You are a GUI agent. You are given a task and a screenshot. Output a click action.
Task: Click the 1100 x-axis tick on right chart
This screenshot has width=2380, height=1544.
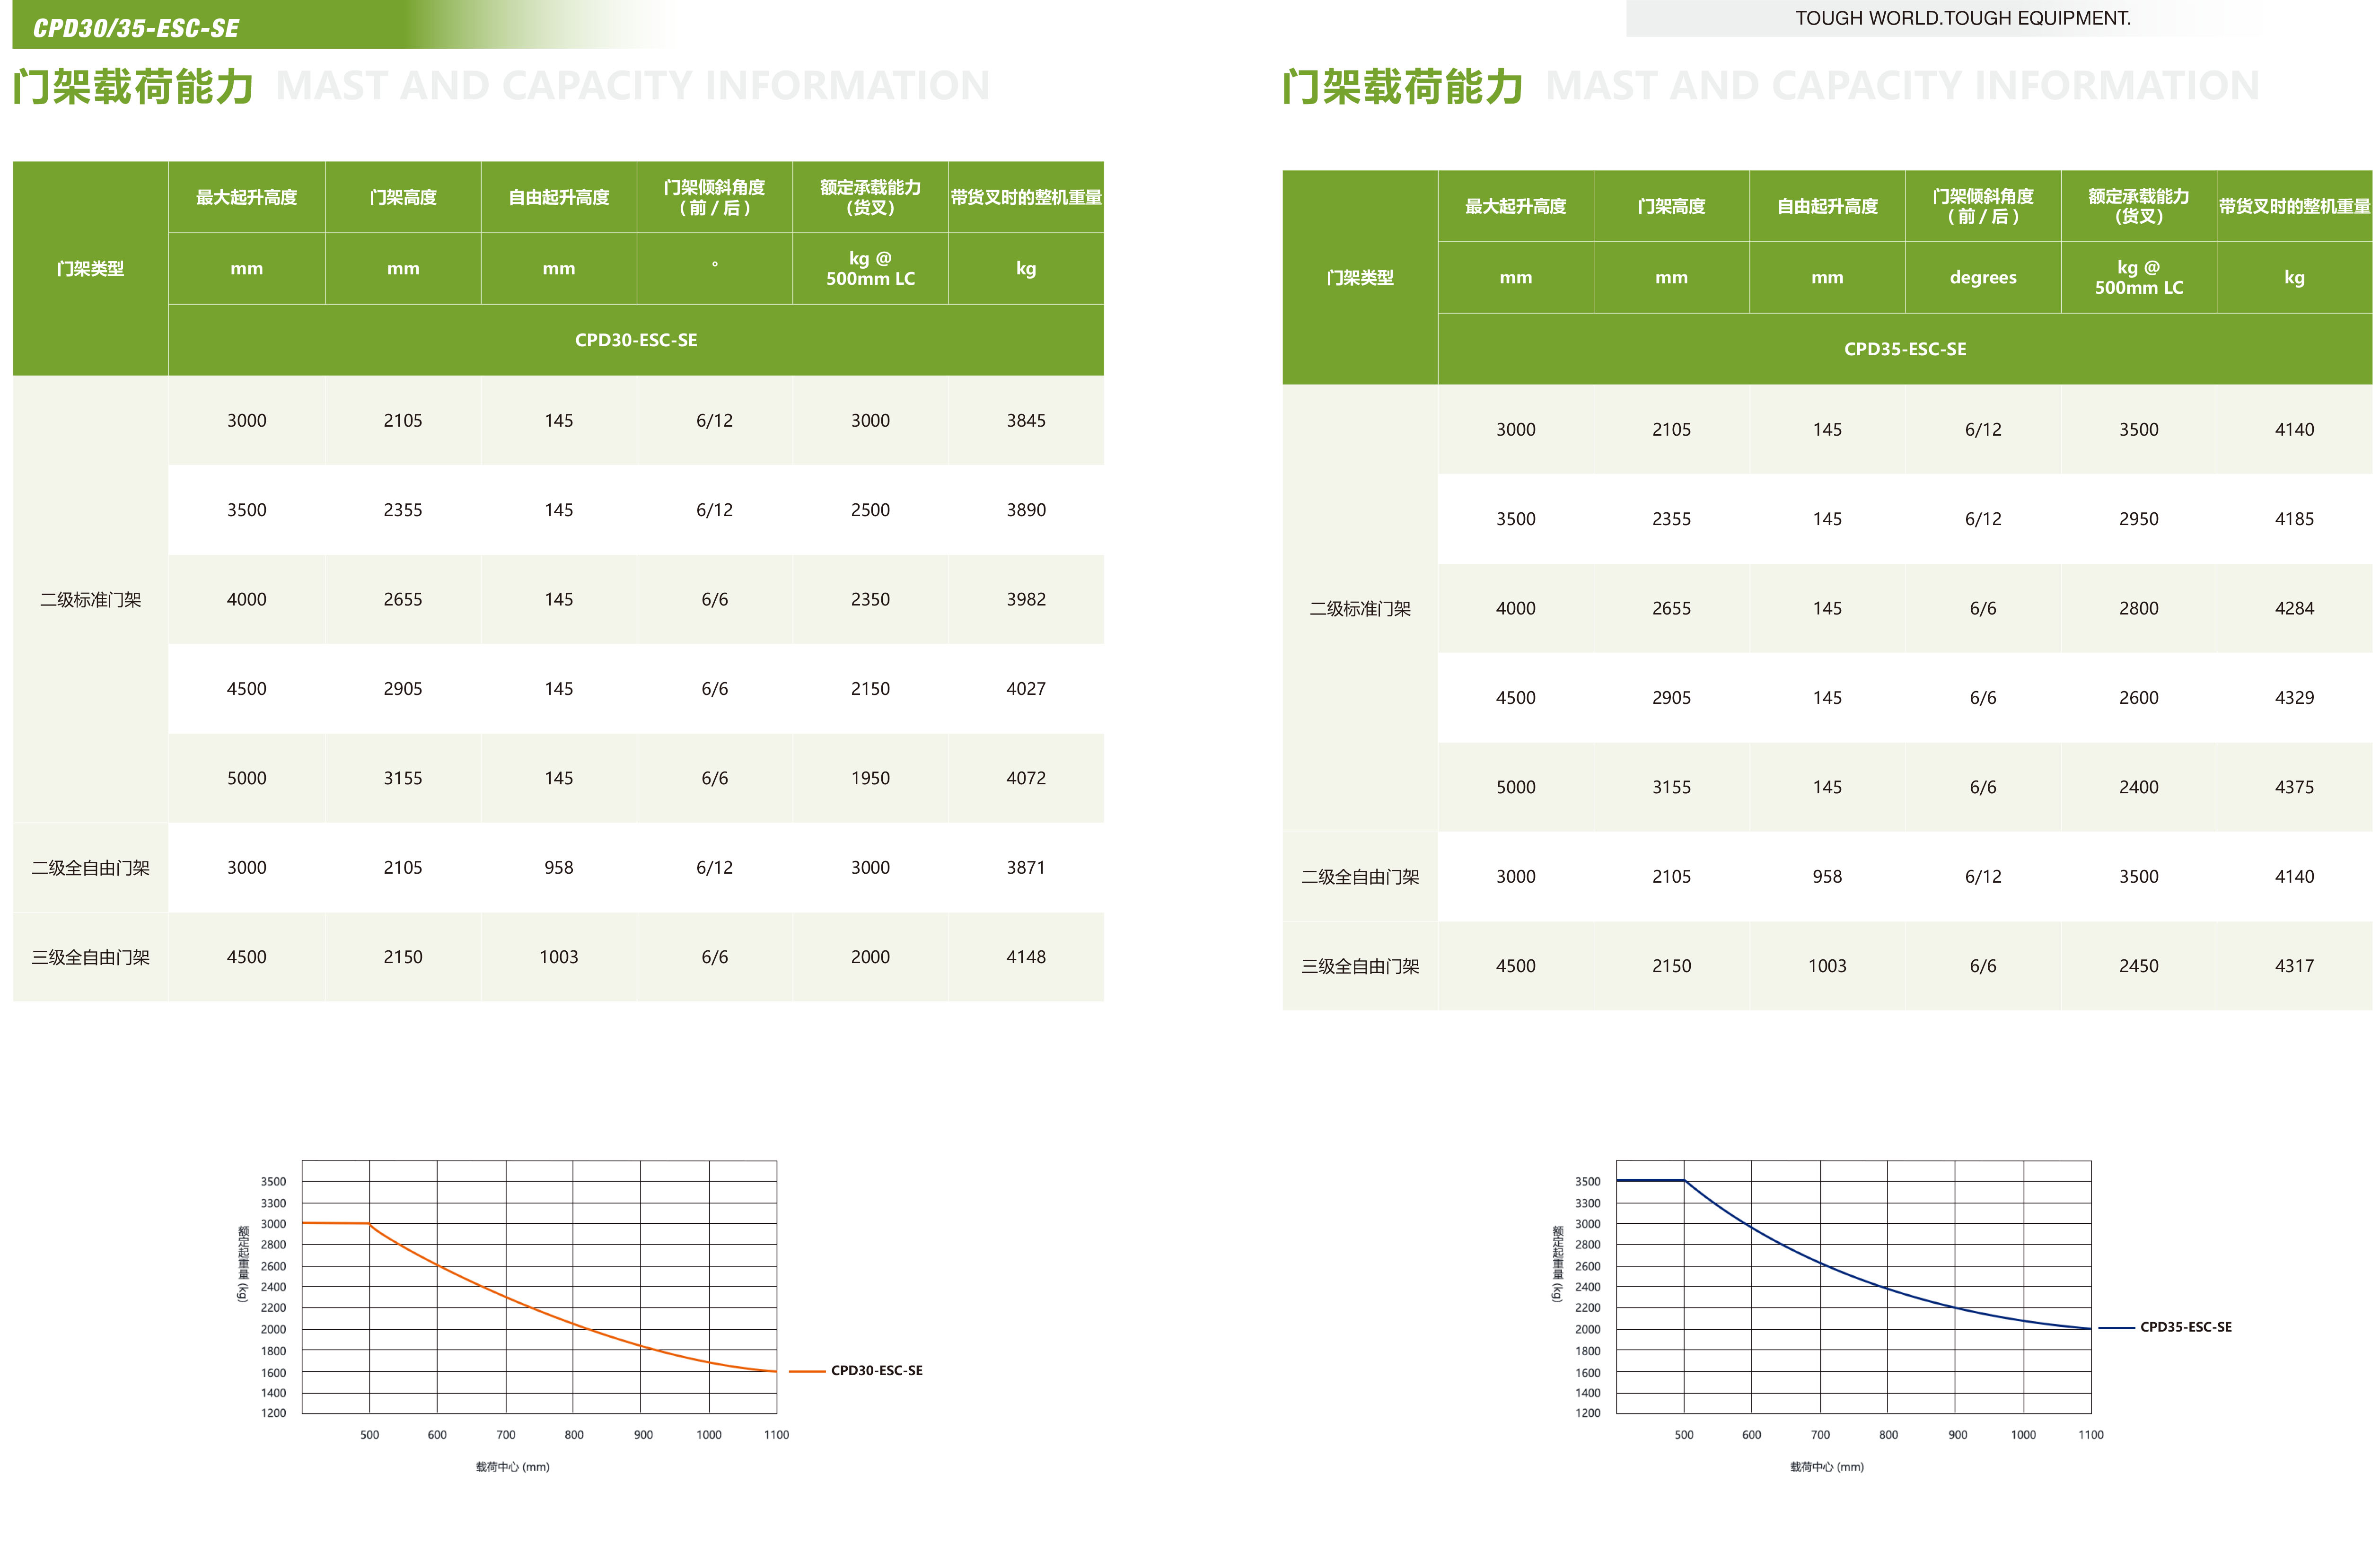(x=2090, y=1435)
